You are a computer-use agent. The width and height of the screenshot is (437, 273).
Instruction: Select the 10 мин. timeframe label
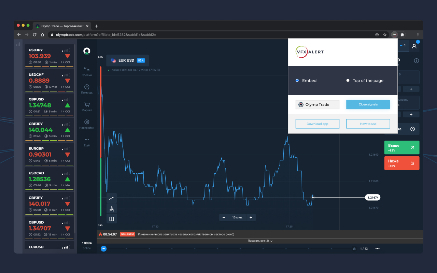pos(237,217)
